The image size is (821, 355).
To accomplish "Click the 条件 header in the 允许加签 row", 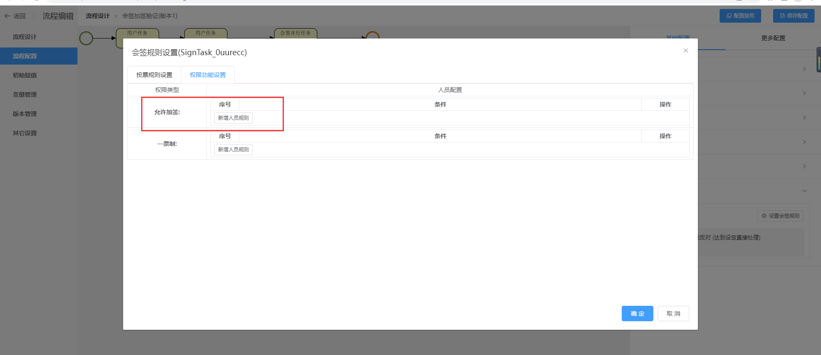I will click(440, 104).
